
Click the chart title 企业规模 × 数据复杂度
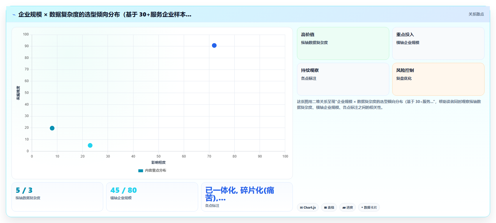coord(105,14)
